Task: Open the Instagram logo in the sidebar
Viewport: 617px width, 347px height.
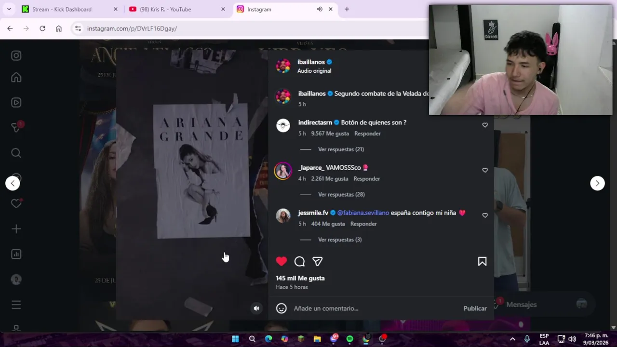Action: (16, 55)
